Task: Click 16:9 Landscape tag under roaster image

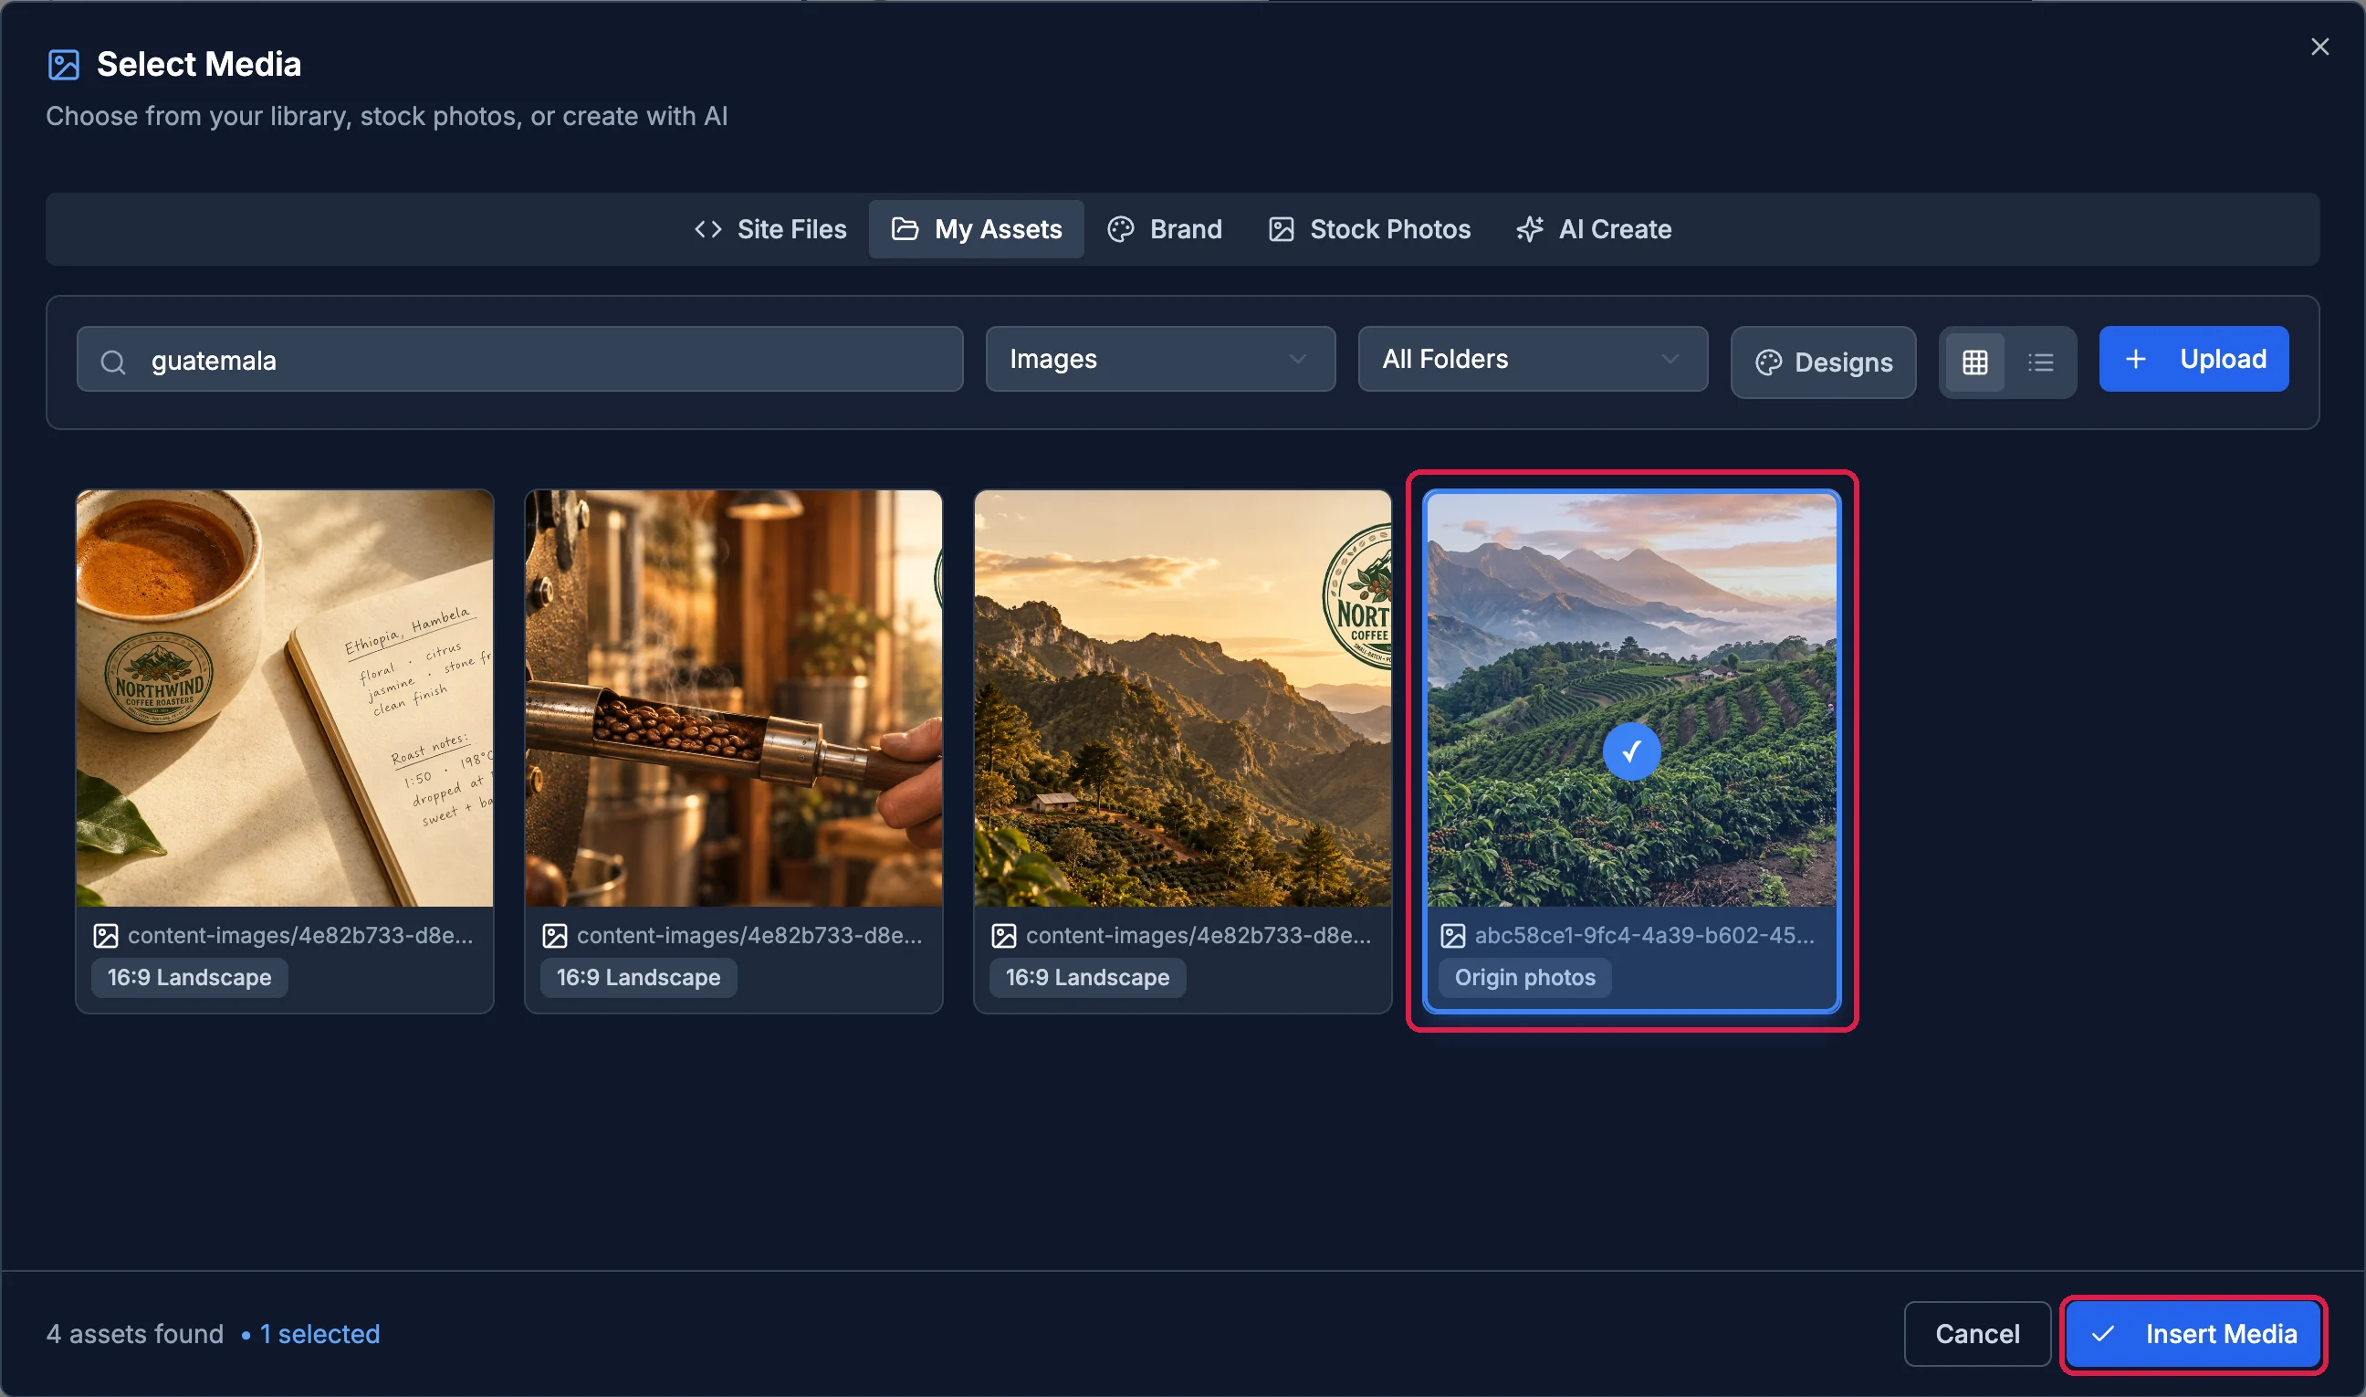Action: [638, 977]
